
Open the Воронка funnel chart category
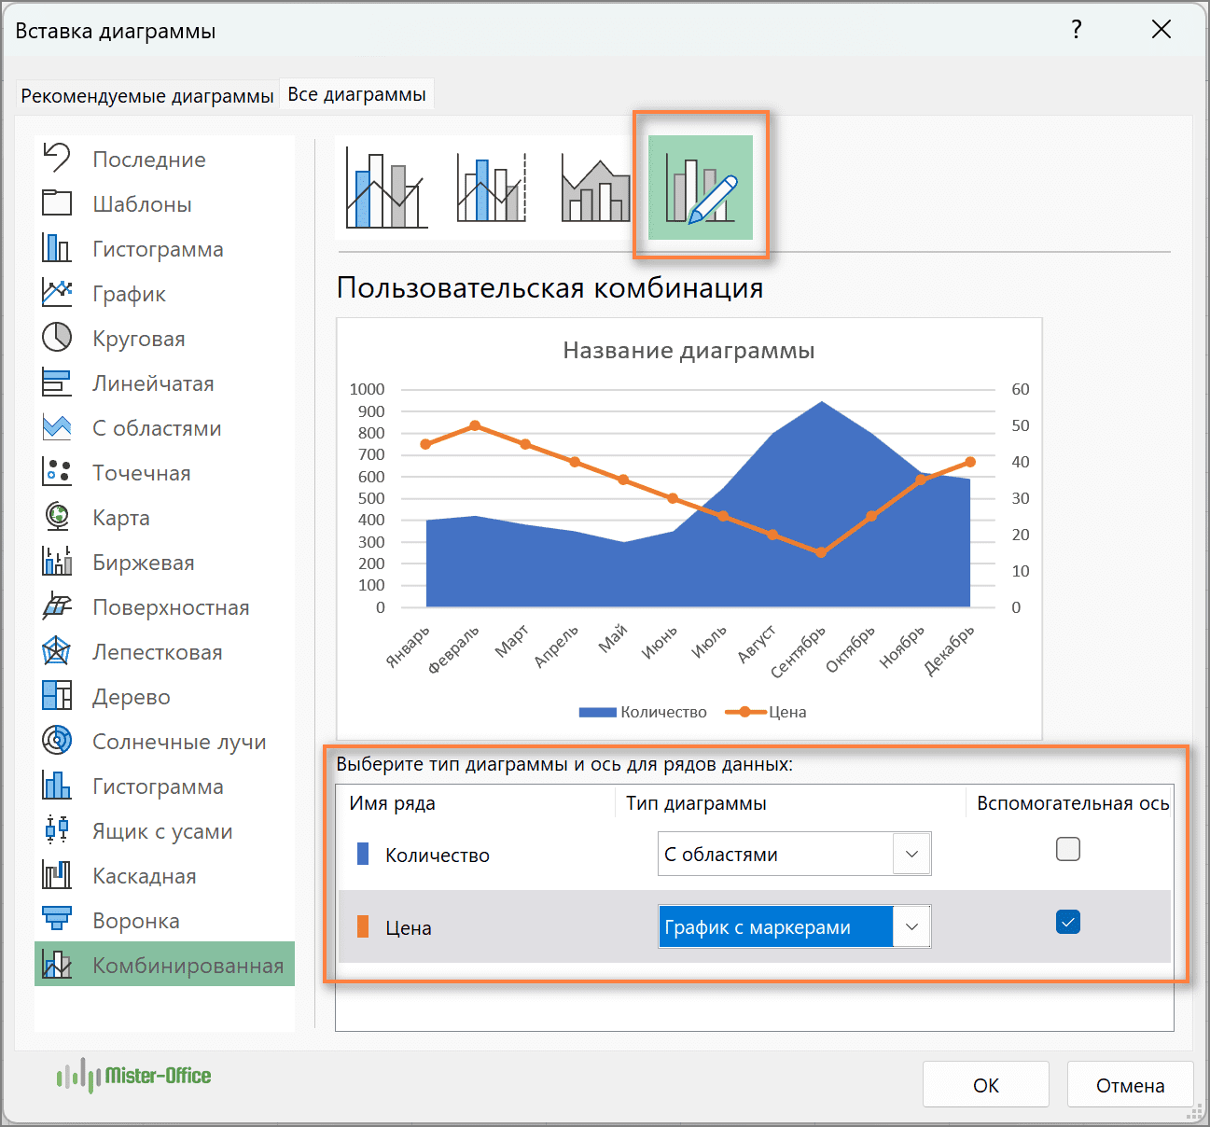pyautogui.click(x=135, y=921)
